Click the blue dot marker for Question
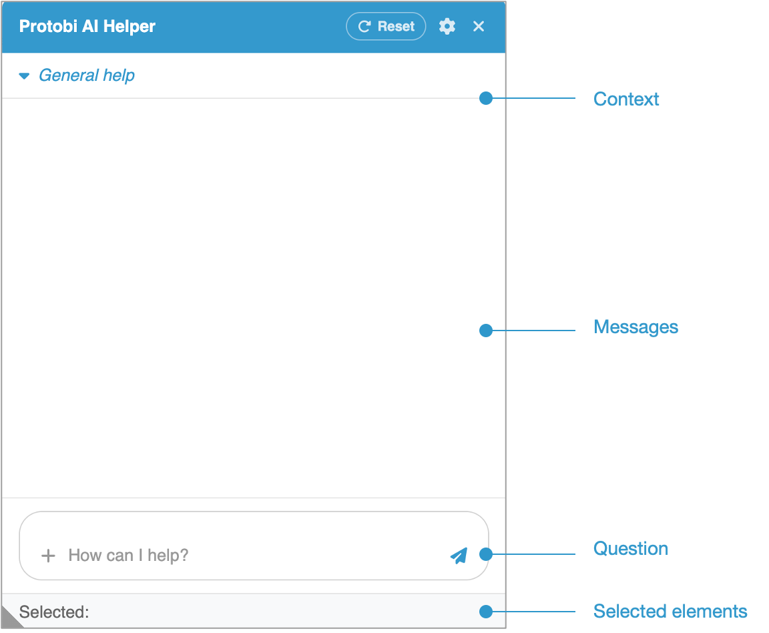This screenshot has width=769, height=633. 486,554
